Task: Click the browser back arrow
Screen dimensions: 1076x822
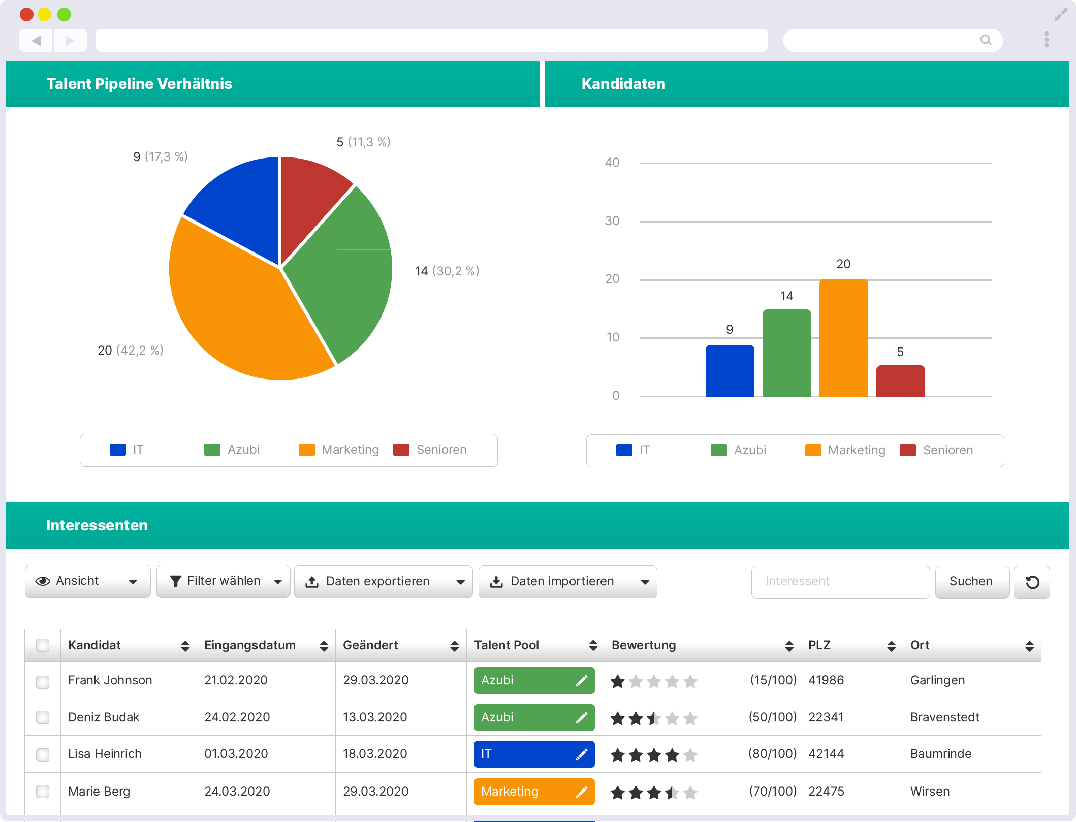Action: coord(37,40)
